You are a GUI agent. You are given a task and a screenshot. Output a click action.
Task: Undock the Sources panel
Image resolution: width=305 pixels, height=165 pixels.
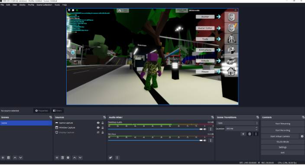click(x=104, y=117)
